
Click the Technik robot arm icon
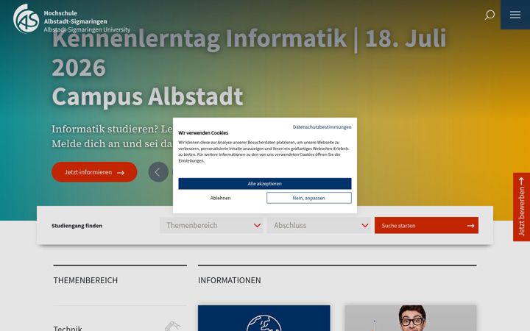tap(173, 326)
